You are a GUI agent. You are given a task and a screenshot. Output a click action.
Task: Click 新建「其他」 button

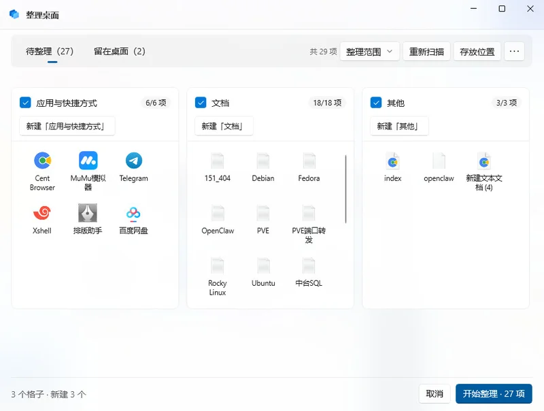[x=399, y=126]
